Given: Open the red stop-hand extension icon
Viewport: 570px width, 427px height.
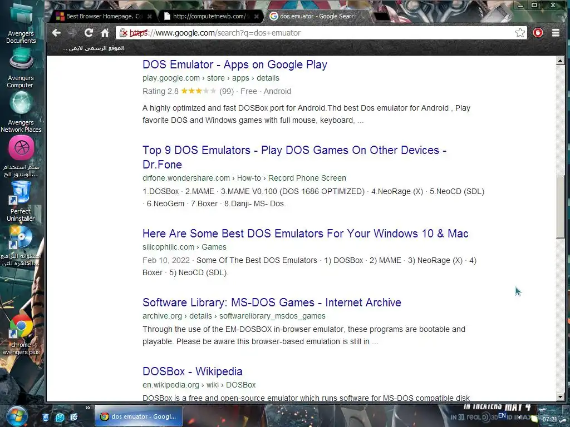Looking at the screenshot, I should pos(538,33).
